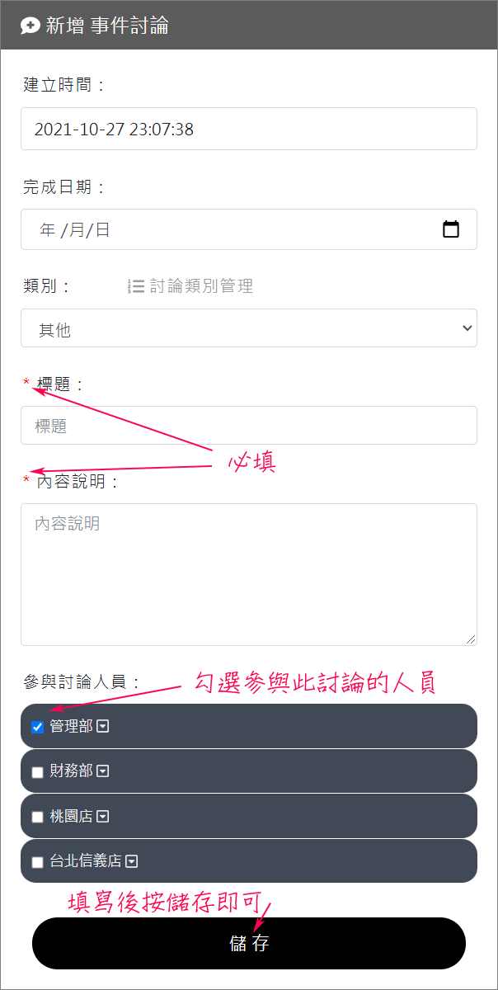Open the 類別 dropdown showing 其他
The image size is (498, 990).
(249, 328)
